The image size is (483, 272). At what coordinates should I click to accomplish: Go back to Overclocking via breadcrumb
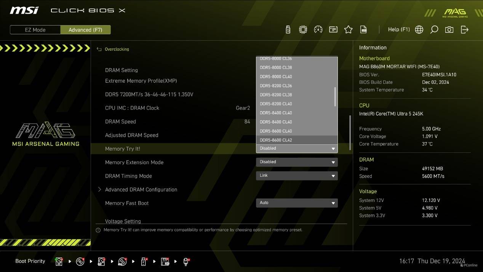point(117,49)
